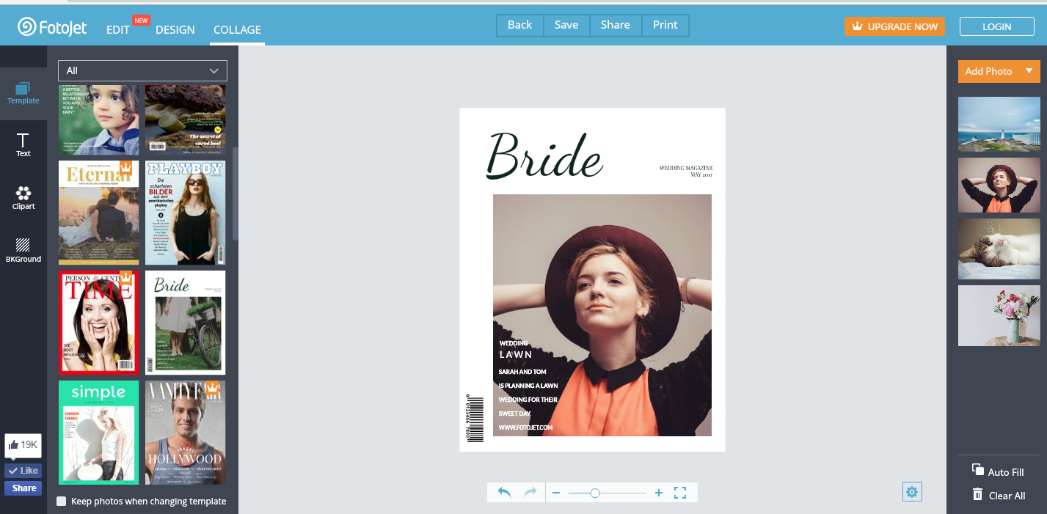Expand the Add Photo dropdown arrow
The width and height of the screenshot is (1047, 514).
[x=1029, y=71]
